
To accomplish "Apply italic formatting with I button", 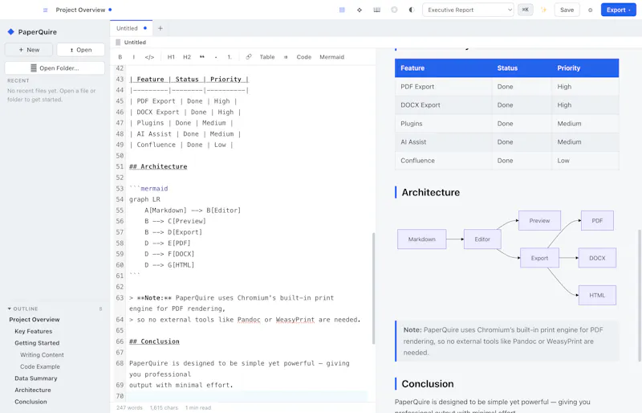I will coord(133,57).
